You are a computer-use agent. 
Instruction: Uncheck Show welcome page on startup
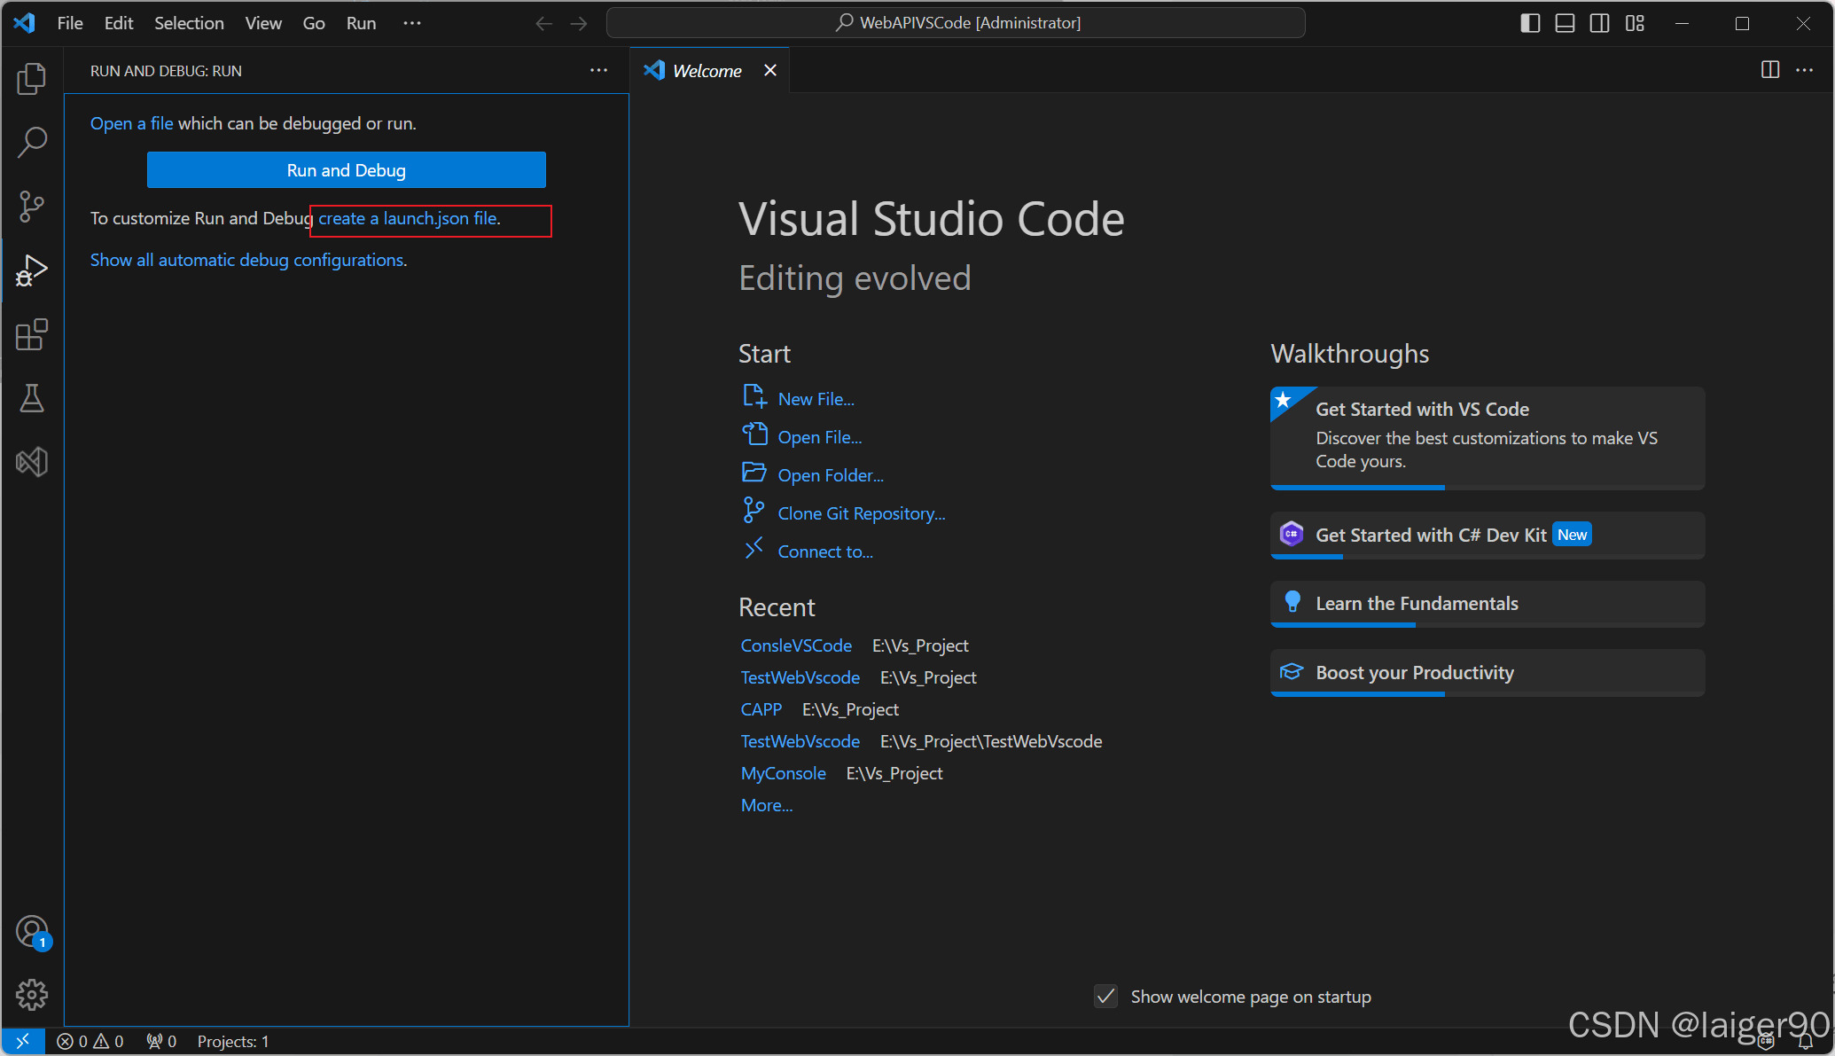(x=1105, y=997)
